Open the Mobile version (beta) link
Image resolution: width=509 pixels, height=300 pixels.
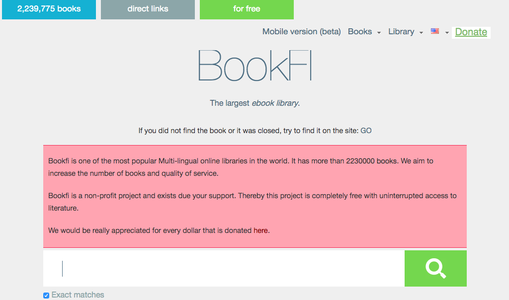tap(302, 32)
